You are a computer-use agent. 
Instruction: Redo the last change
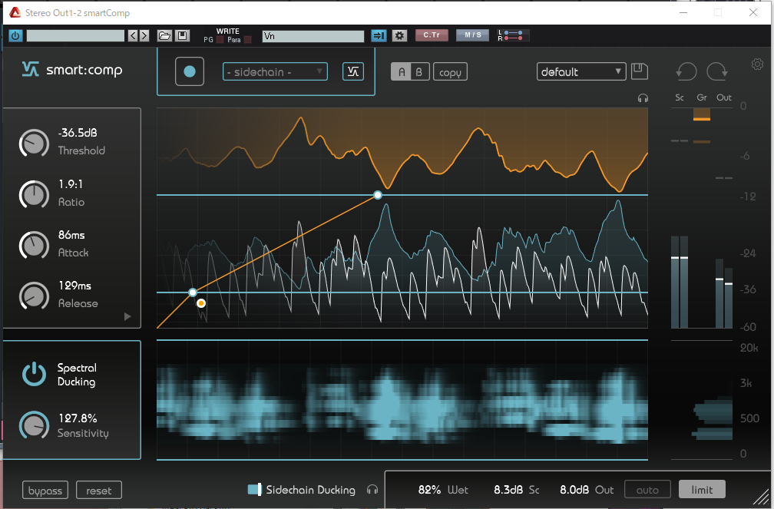pyautogui.click(x=716, y=71)
